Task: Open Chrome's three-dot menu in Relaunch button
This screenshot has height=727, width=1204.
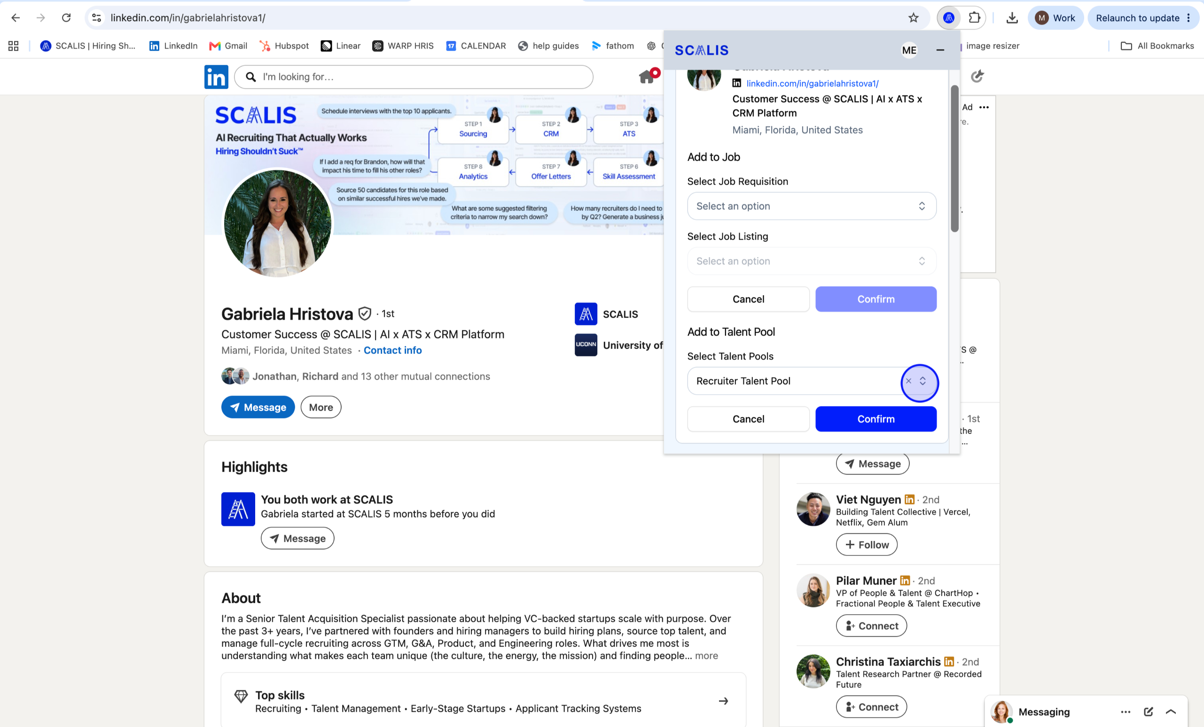Action: [1188, 18]
